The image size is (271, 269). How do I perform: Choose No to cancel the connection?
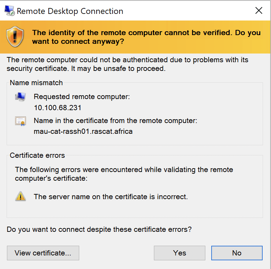coord(237,253)
